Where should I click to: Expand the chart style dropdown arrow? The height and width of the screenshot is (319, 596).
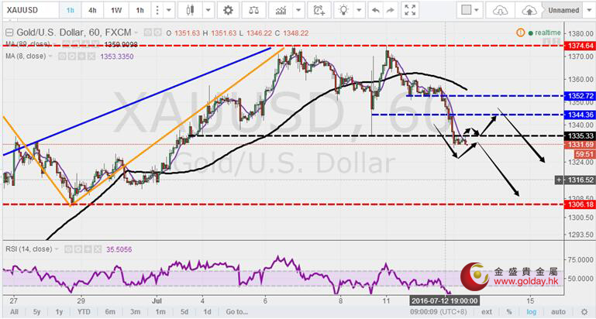[x=208, y=10]
